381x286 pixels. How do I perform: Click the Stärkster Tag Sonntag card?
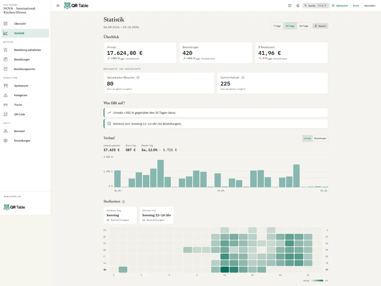[x=120, y=215]
